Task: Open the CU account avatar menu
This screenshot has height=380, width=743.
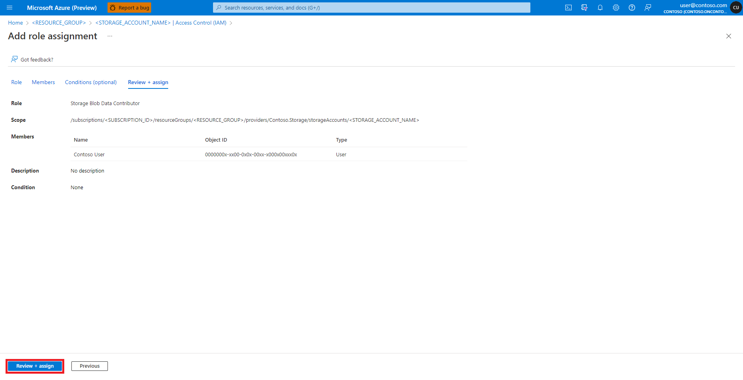Action: (736, 8)
